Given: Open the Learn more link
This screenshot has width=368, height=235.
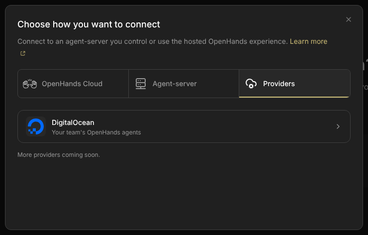Looking at the screenshot, I should tap(308, 41).
